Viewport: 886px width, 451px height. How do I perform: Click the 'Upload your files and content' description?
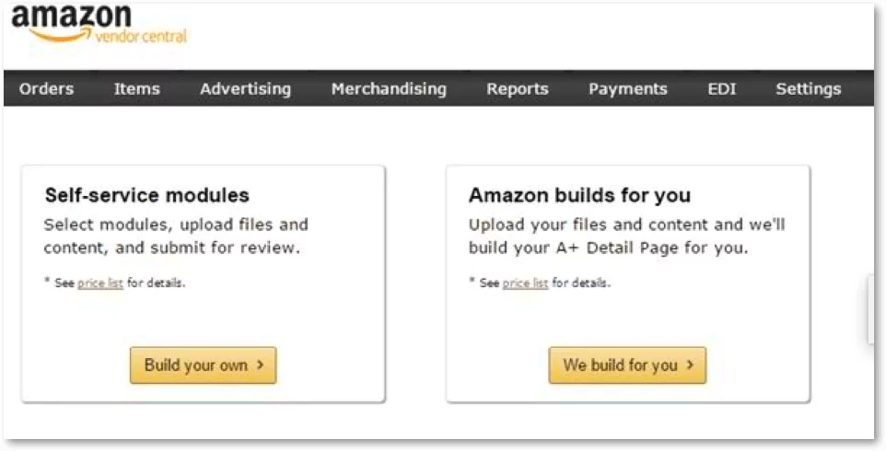626,236
